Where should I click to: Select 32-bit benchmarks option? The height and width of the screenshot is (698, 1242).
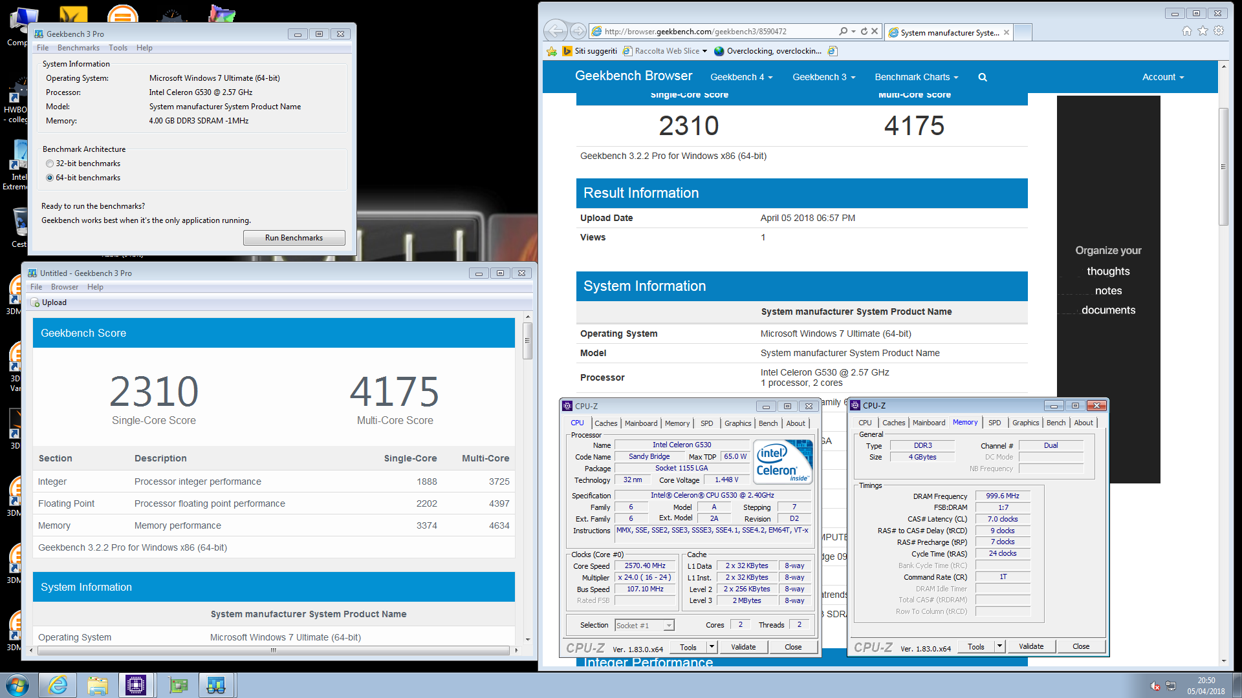click(x=83, y=164)
